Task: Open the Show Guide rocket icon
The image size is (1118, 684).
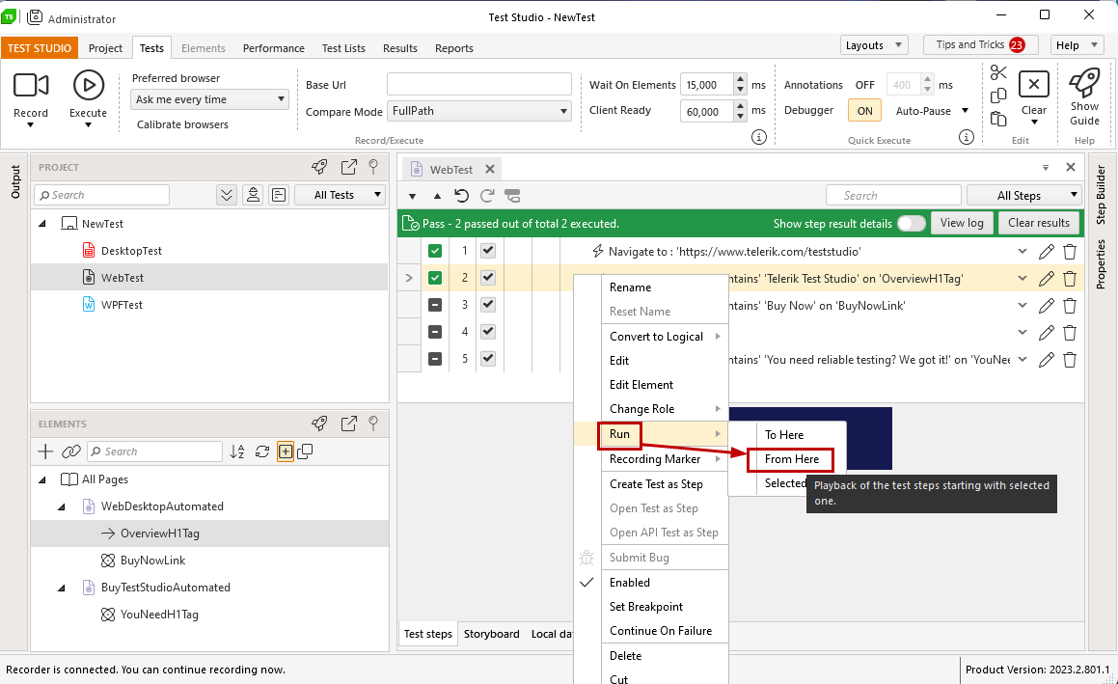Action: point(1084,83)
